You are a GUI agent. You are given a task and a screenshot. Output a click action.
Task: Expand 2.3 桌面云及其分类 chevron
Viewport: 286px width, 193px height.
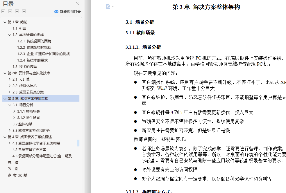[10, 92]
